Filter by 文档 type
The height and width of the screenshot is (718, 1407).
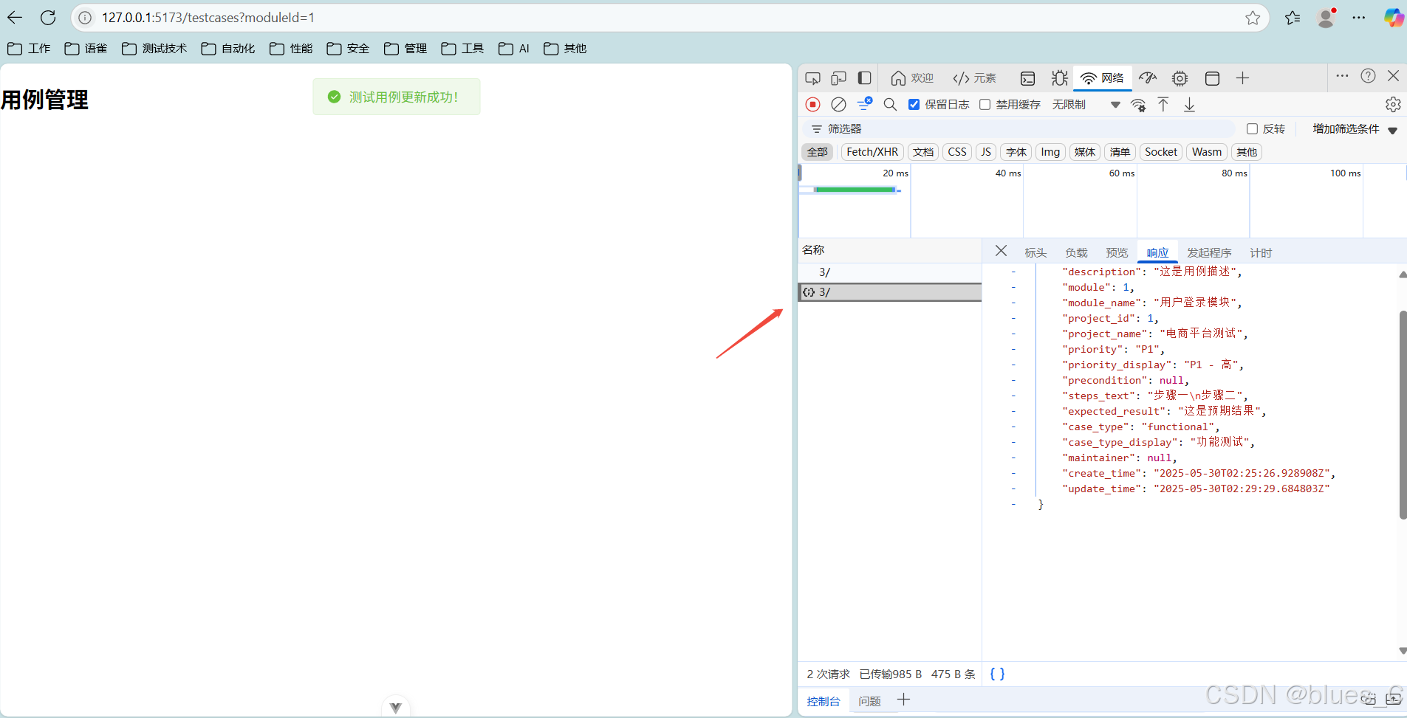[923, 152]
